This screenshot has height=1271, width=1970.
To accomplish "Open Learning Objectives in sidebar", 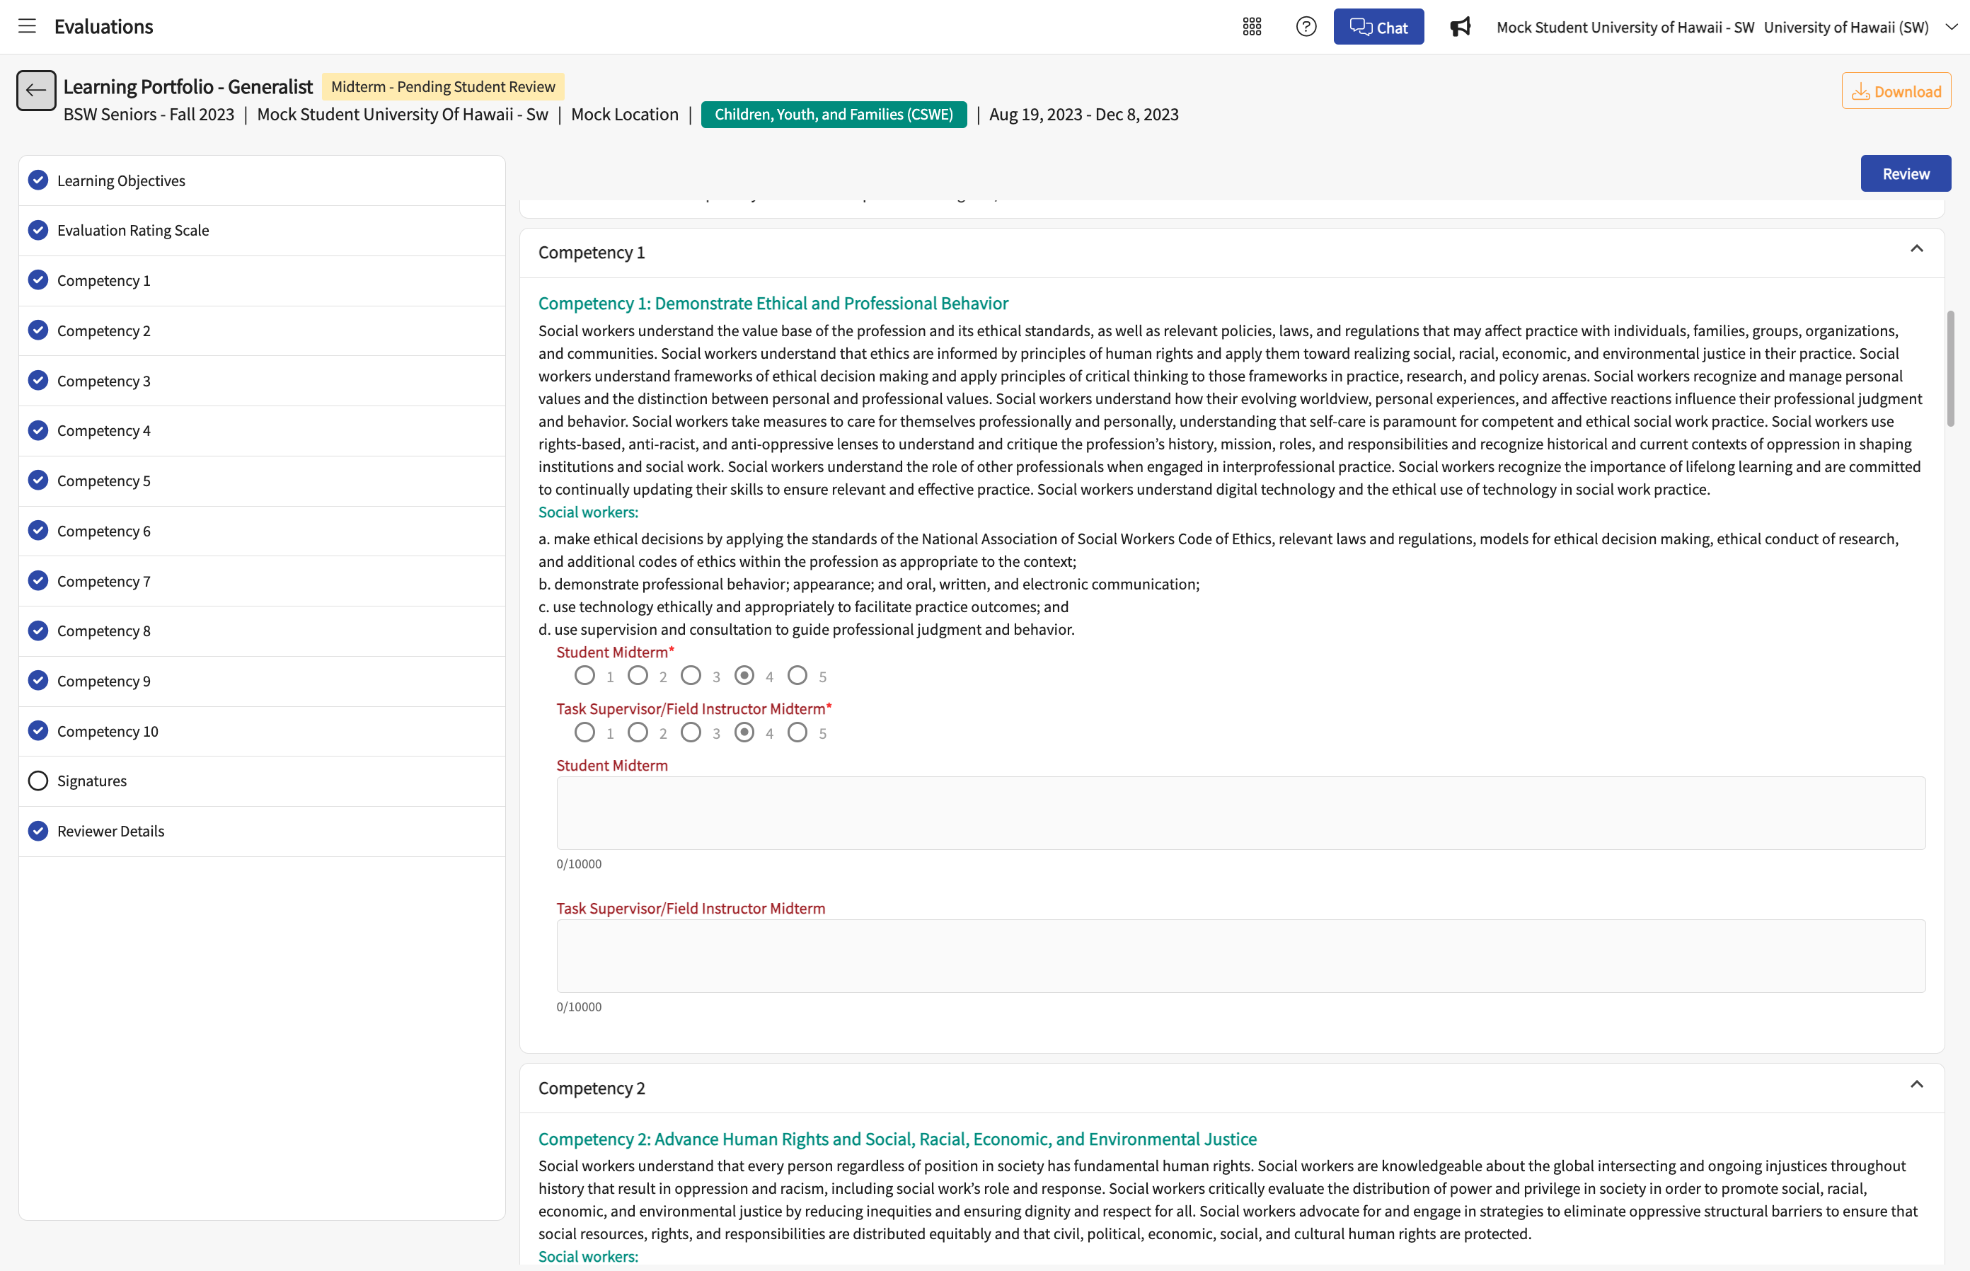I will click(262, 180).
